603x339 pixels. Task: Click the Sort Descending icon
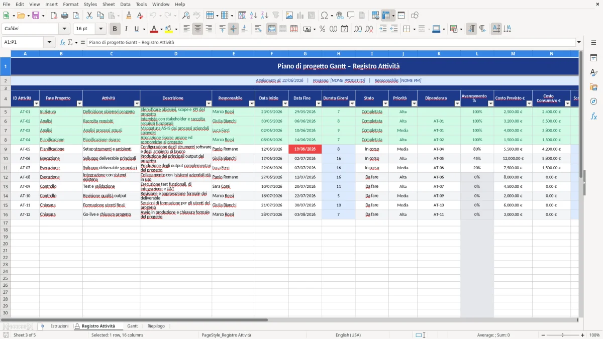click(265, 16)
